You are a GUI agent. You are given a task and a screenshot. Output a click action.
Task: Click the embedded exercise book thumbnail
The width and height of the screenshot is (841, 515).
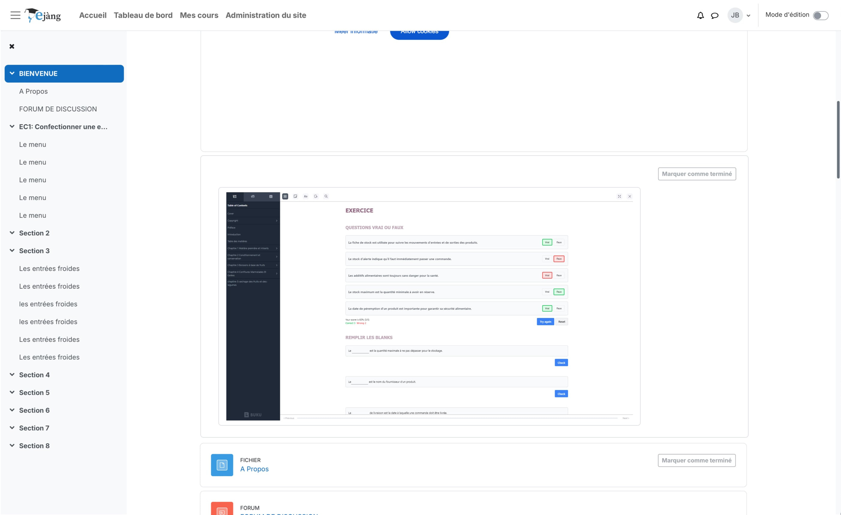click(429, 306)
